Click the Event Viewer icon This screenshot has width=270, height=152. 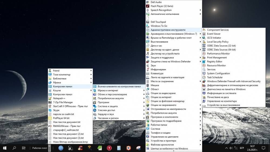(204, 34)
